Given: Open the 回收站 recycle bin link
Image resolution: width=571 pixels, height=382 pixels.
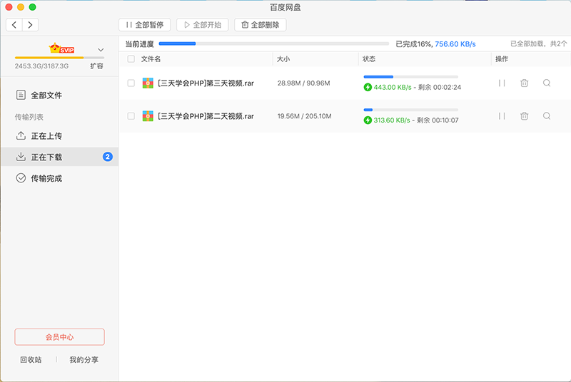Looking at the screenshot, I should coord(31,360).
